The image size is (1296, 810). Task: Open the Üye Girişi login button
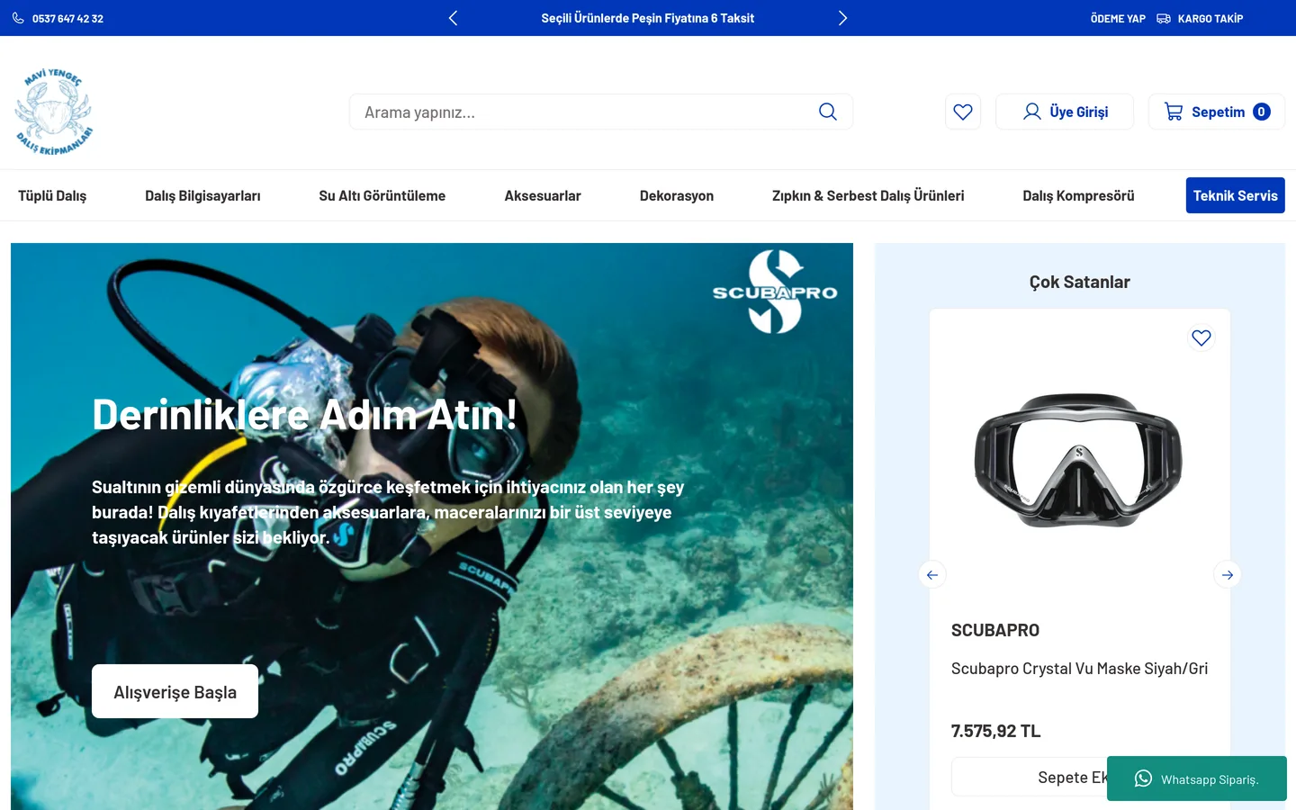[1065, 112]
